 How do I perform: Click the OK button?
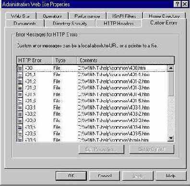71,175
